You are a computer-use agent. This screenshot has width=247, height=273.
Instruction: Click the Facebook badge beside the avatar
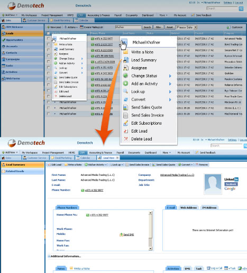[231, 184]
